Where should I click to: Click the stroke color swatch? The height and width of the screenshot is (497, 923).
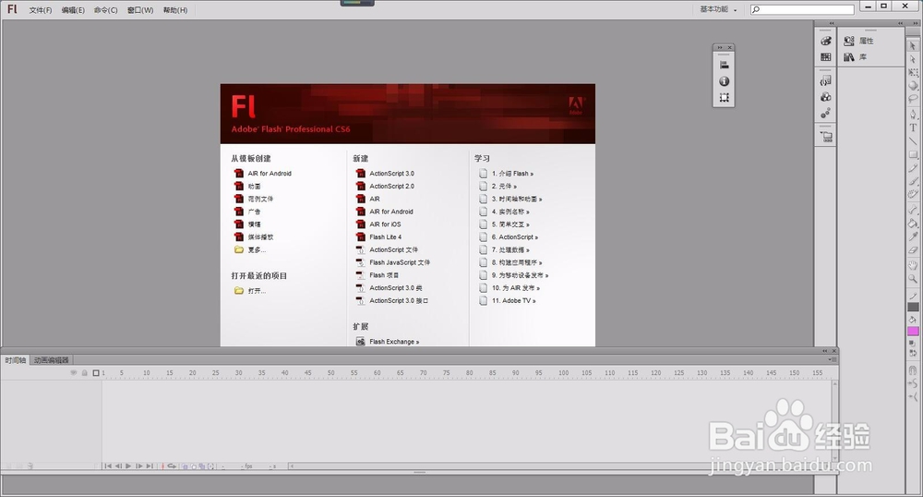(x=913, y=308)
